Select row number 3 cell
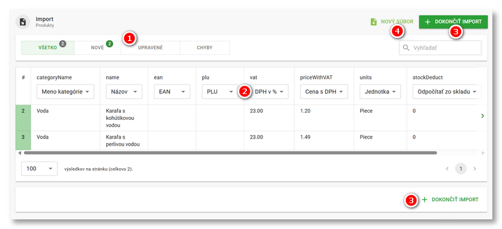Viewport: 502px width, 229px height. coord(23,140)
